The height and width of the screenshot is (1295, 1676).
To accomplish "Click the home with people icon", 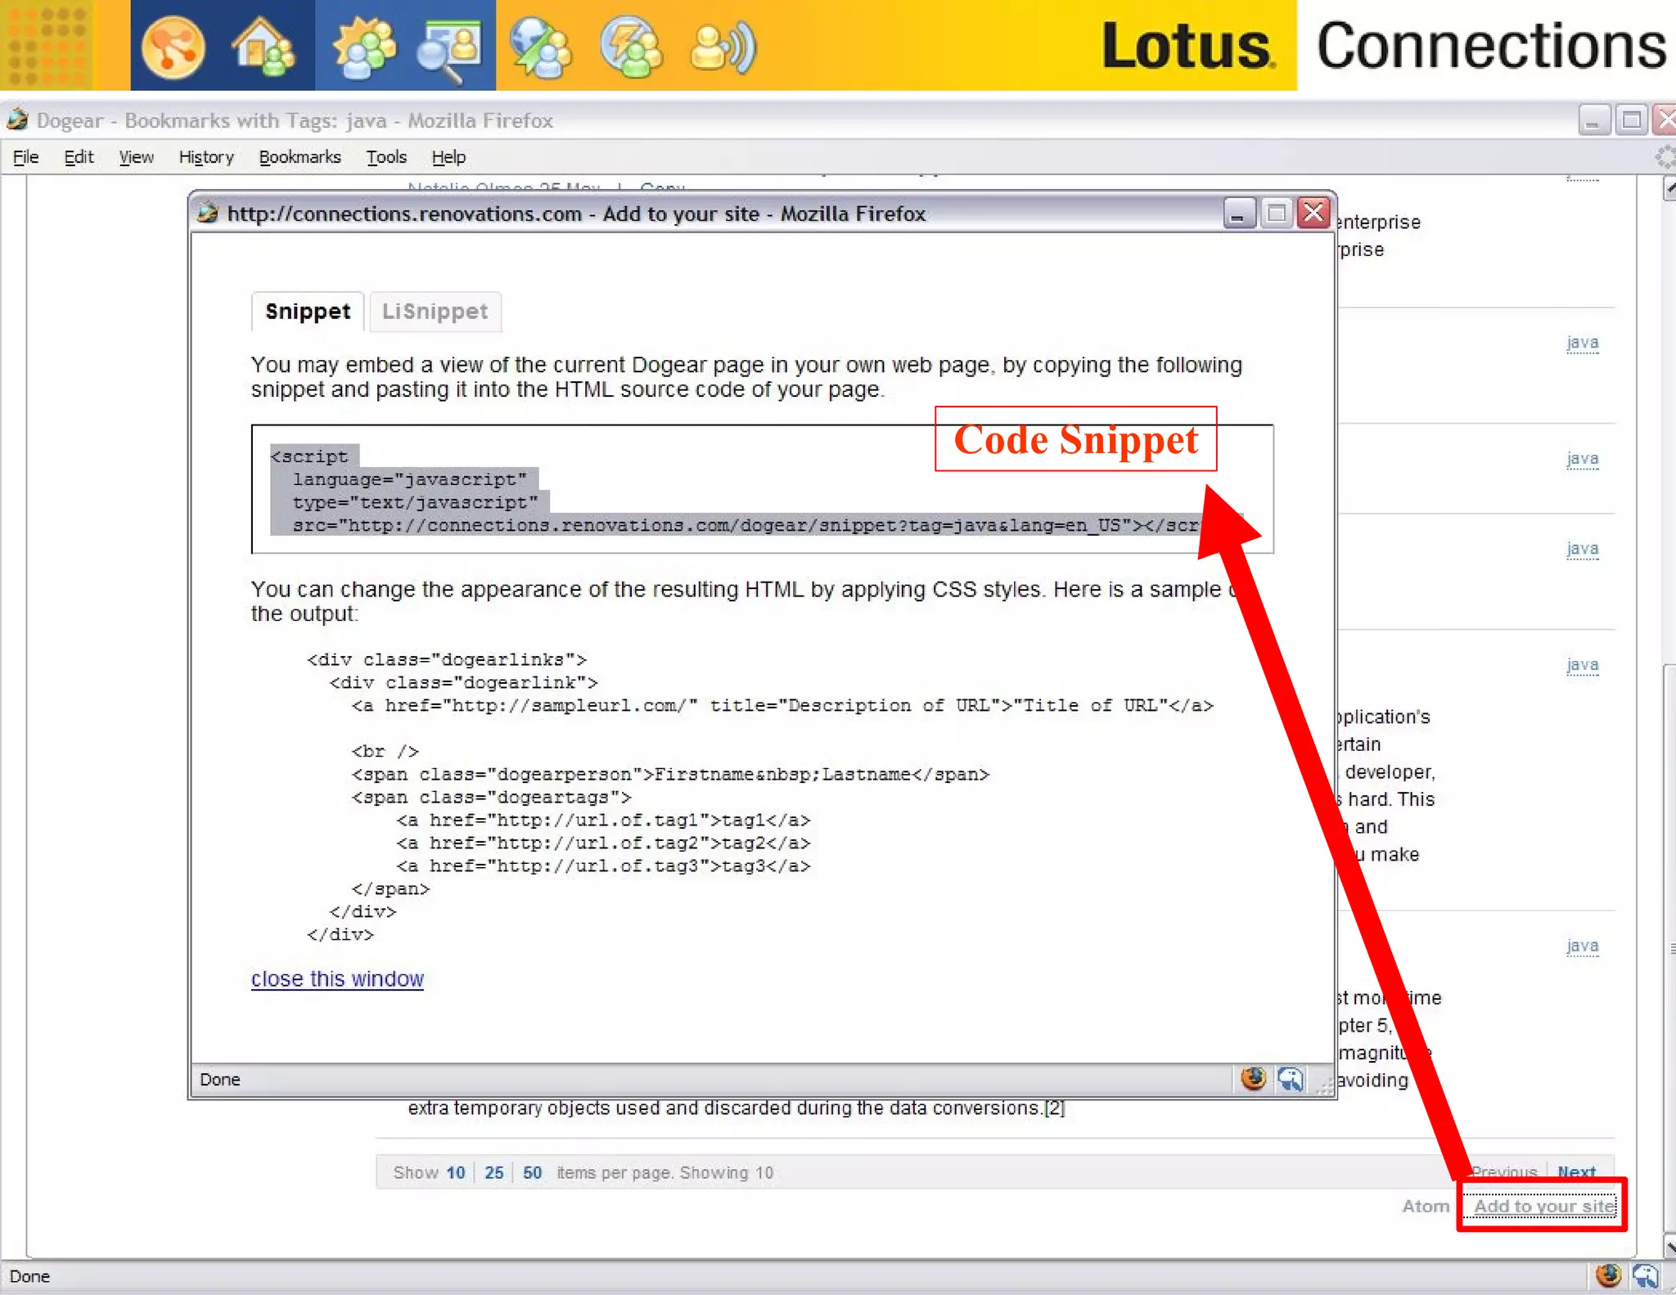I will 264,47.
